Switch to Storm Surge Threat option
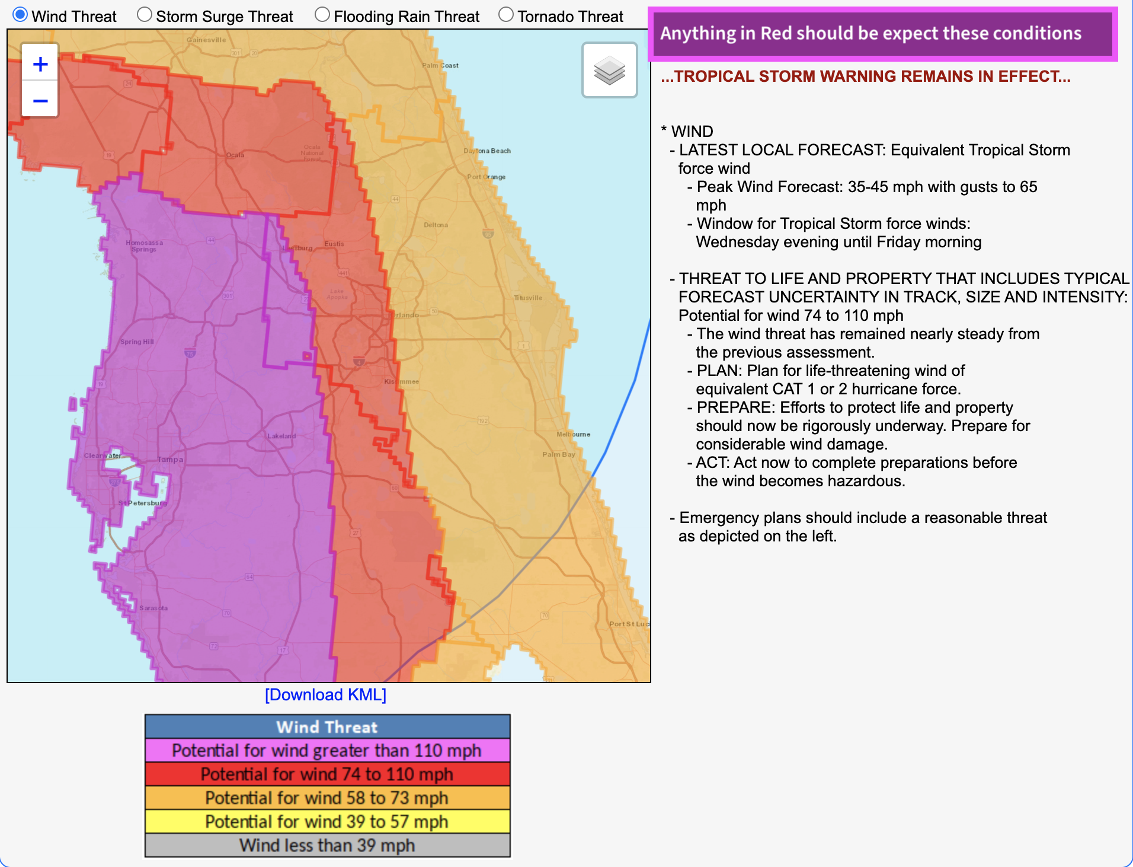Viewport: 1133px width, 867px height. [145, 15]
